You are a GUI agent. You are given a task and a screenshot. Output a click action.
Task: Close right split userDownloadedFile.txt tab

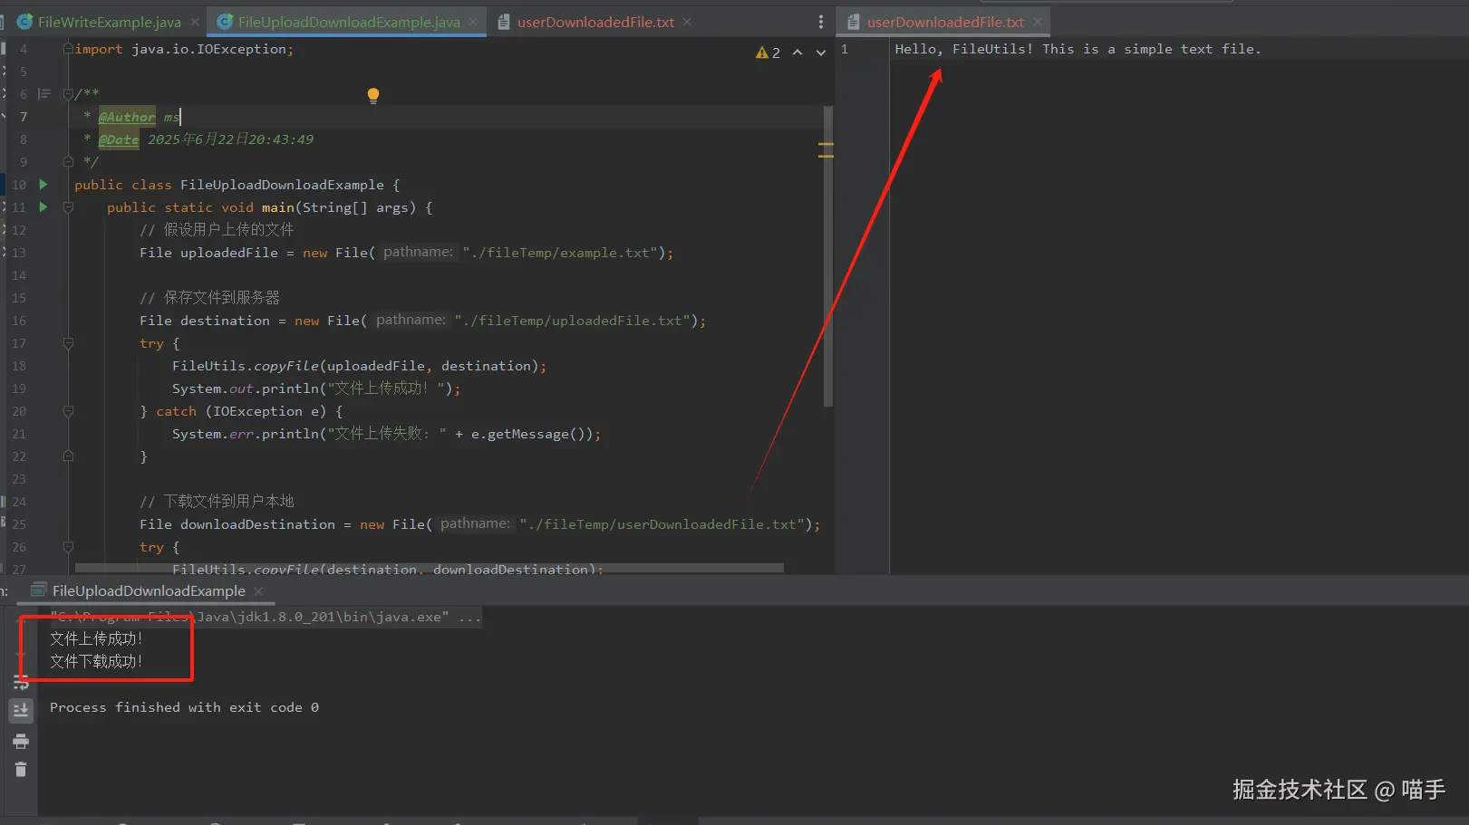pyautogui.click(x=1038, y=22)
